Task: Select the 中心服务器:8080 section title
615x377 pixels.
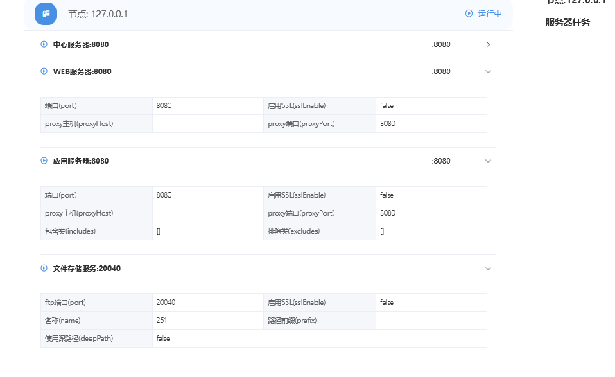Action: pos(81,44)
